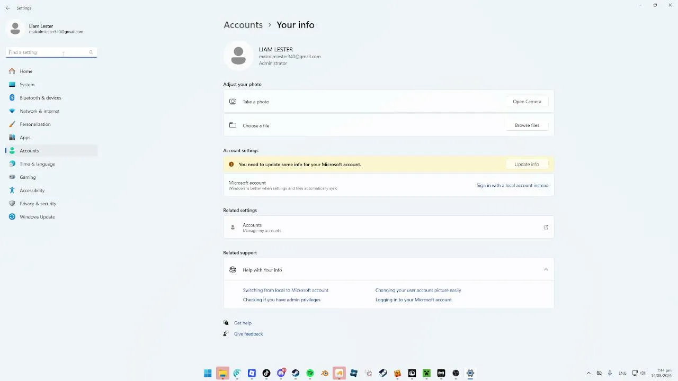Go to Bluetooth & devices settings
This screenshot has width=678, height=381.
coord(51,97)
